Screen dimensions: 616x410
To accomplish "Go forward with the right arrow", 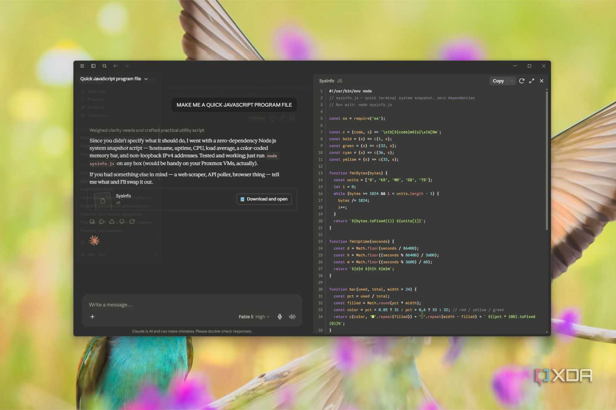I will 127,66.
